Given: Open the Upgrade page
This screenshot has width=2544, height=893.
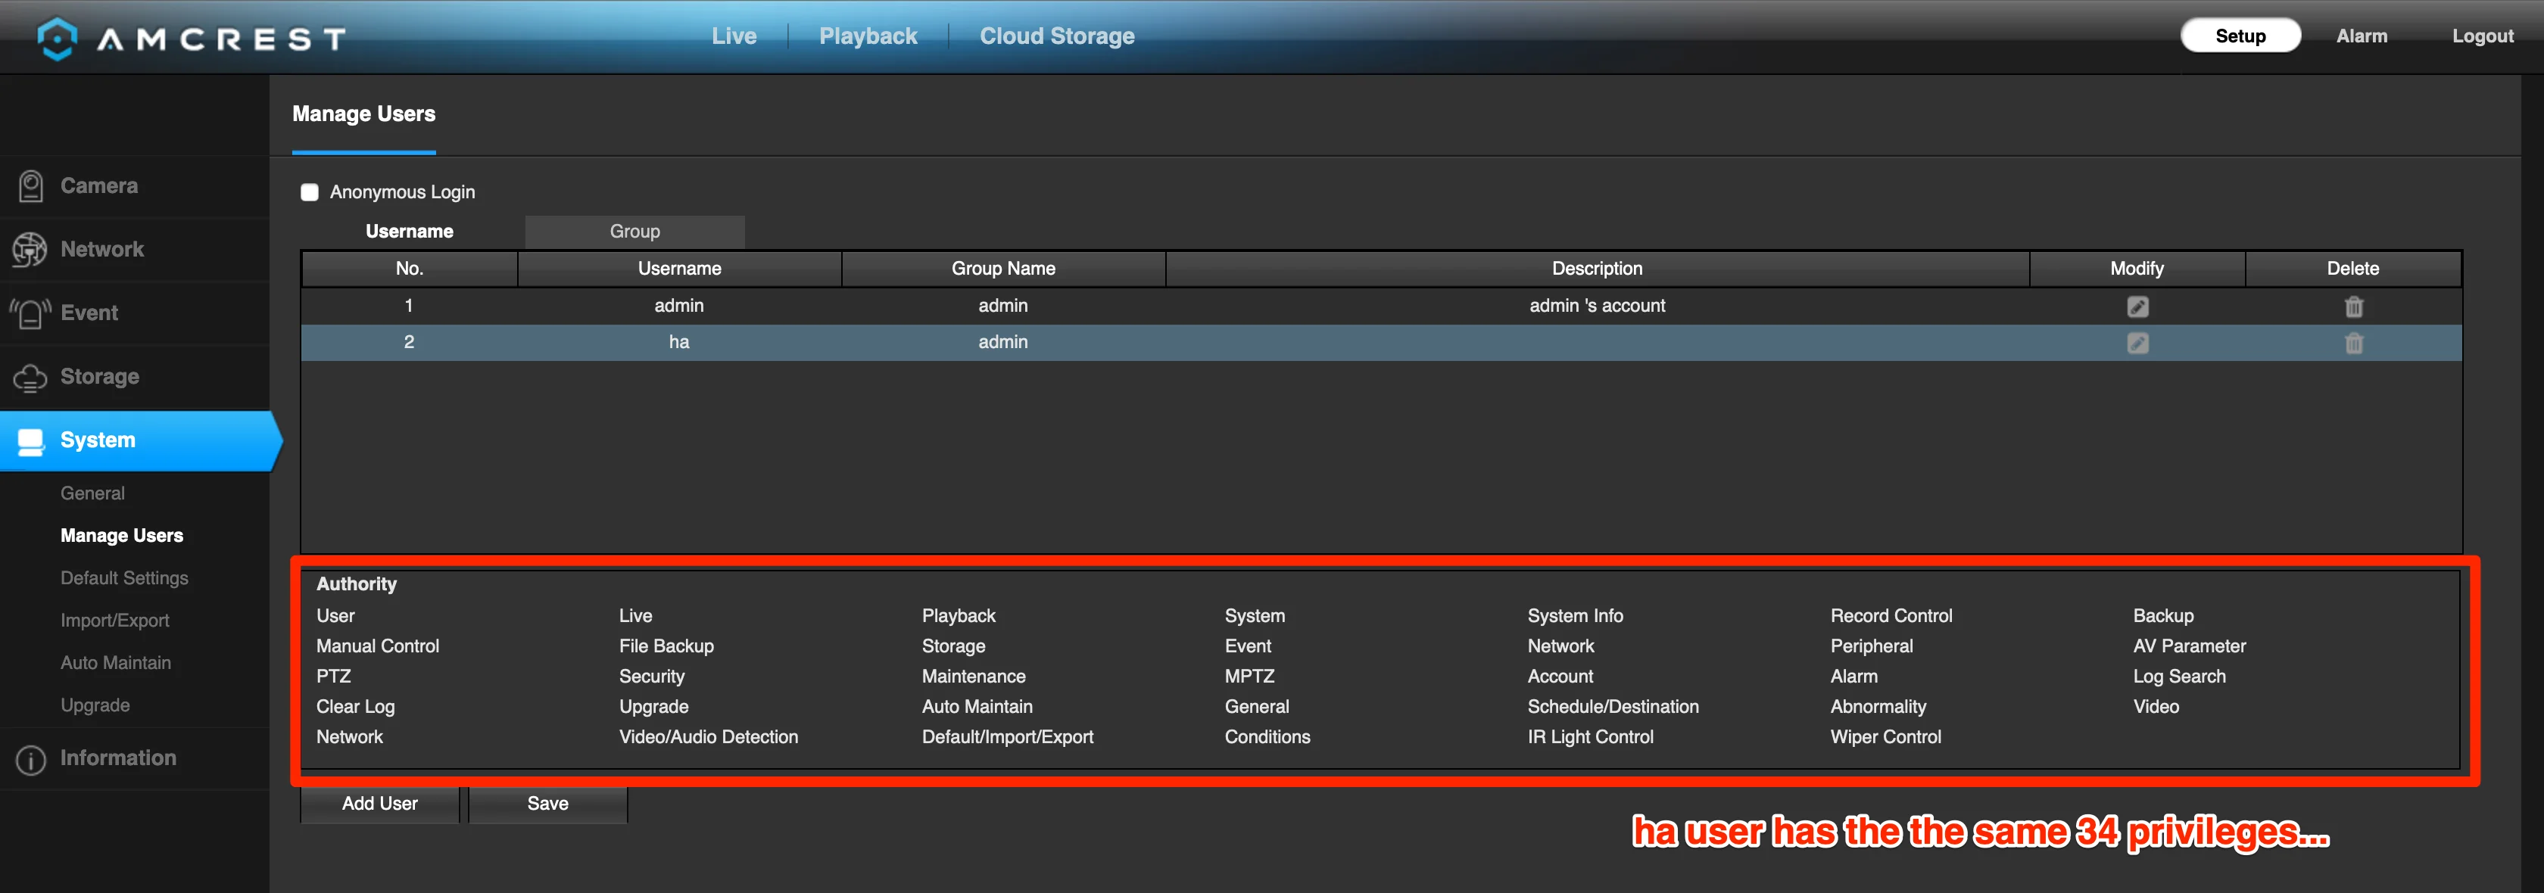Looking at the screenshot, I should tap(95, 705).
